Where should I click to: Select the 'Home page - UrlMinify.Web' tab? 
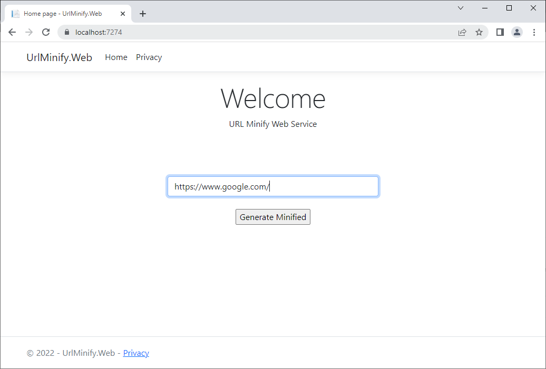click(x=63, y=13)
